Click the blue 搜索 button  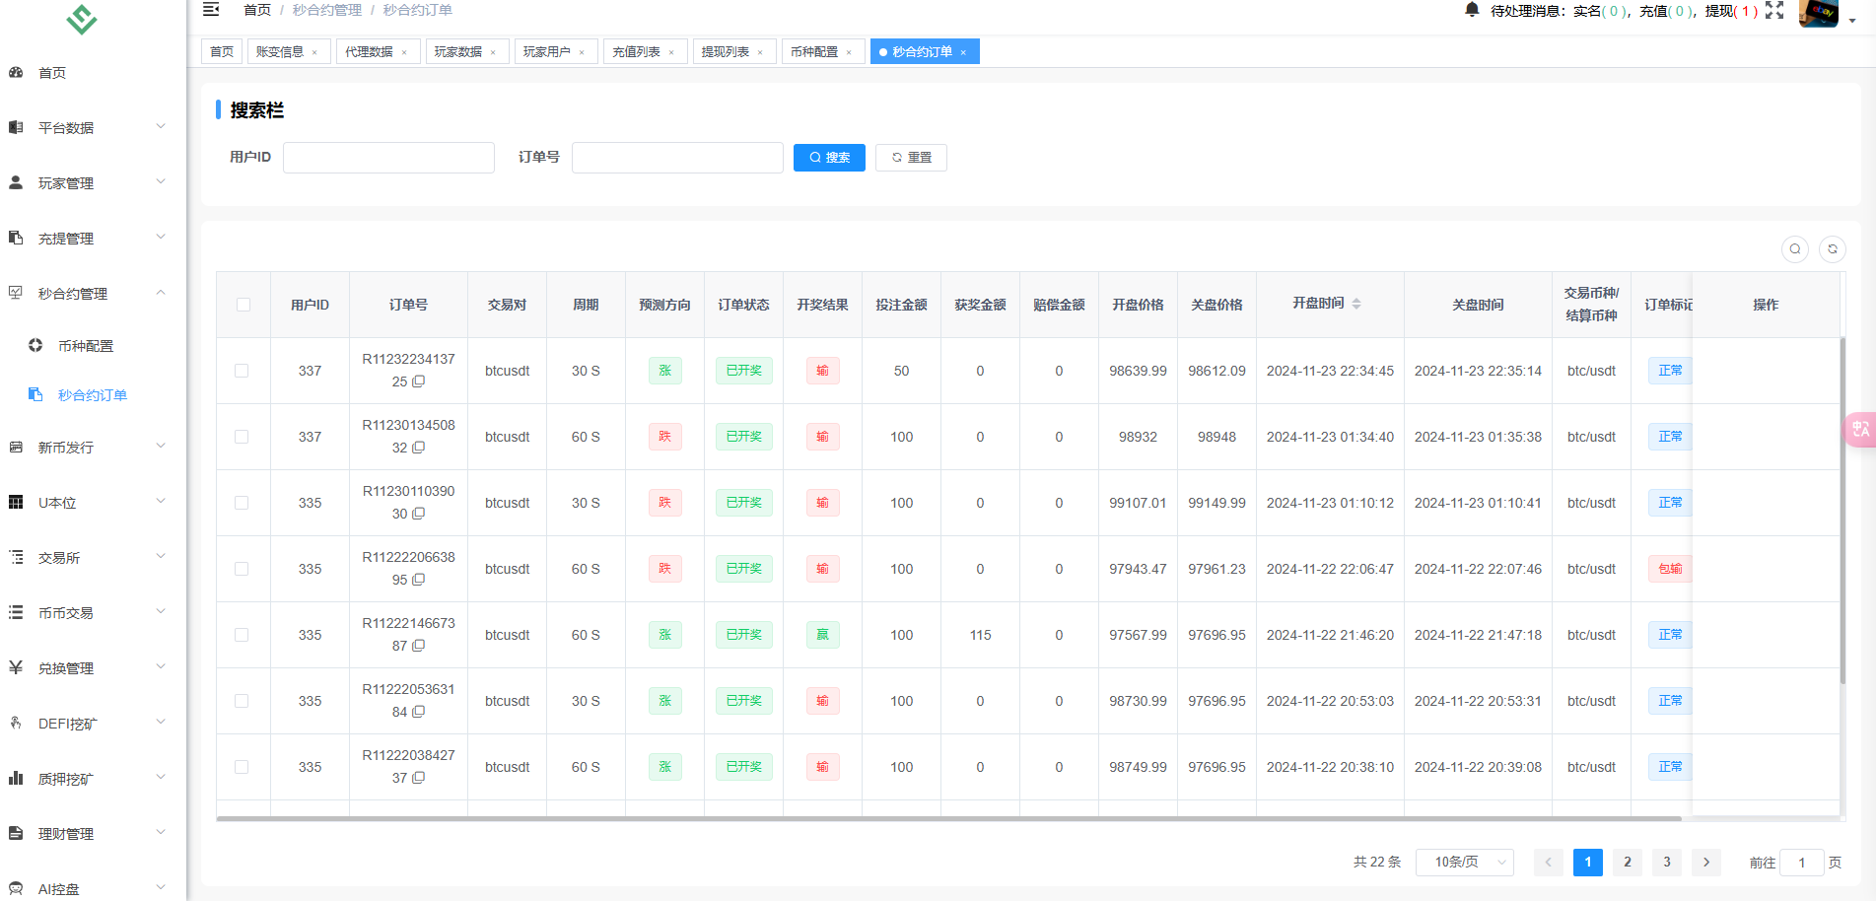click(x=829, y=158)
